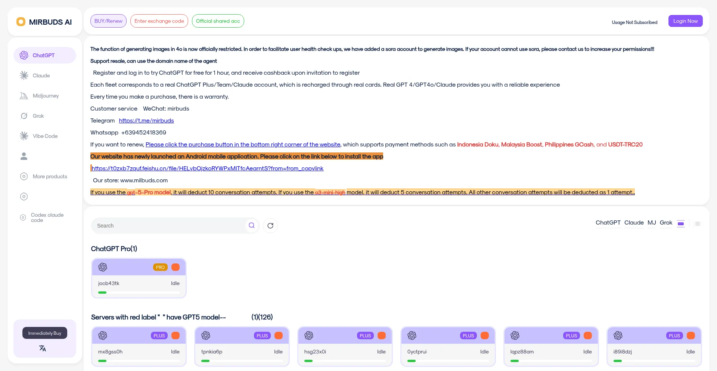The width and height of the screenshot is (717, 371).
Task: Go to Midjourney in the sidebar
Action: [x=46, y=96]
